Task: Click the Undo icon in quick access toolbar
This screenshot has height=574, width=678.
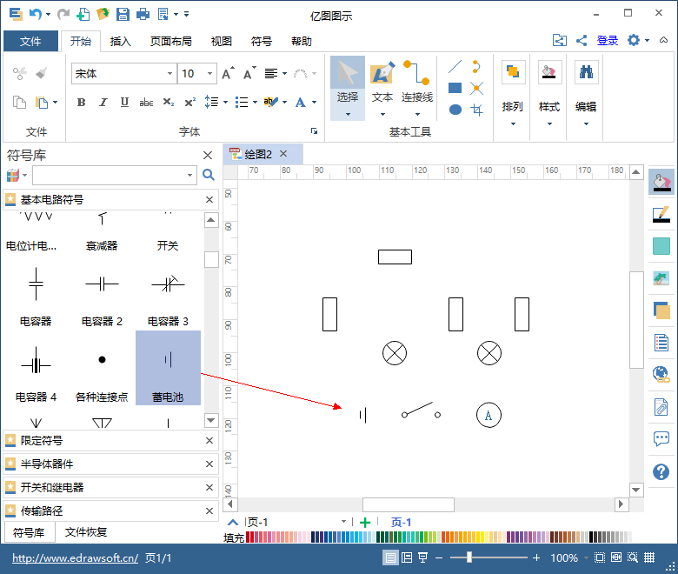Action: (x=36, y=14)
